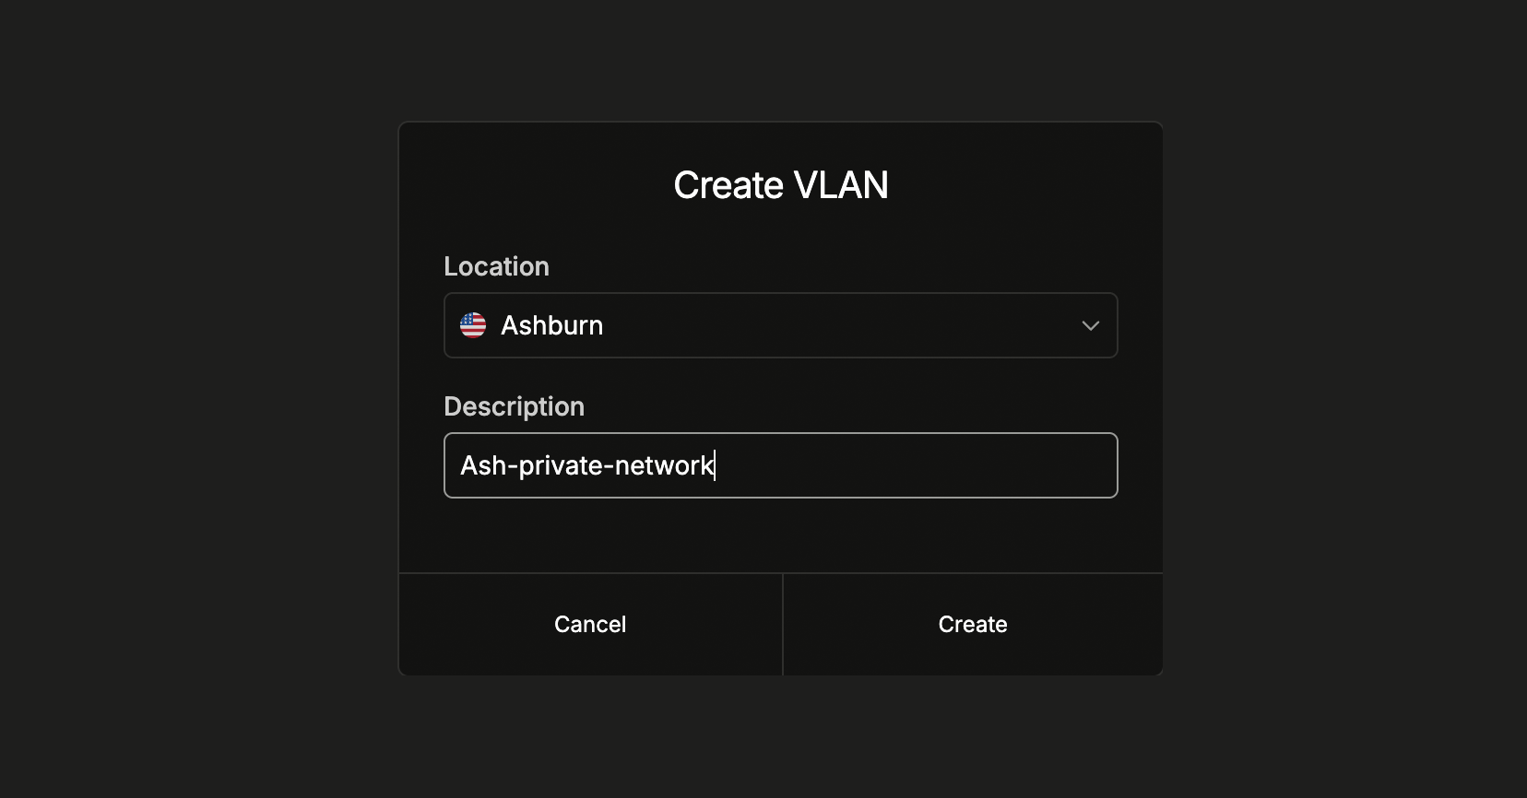Screen dimensions: 1527x798
Task: Place cursor after Ash-private-network text
Action: 715,465
